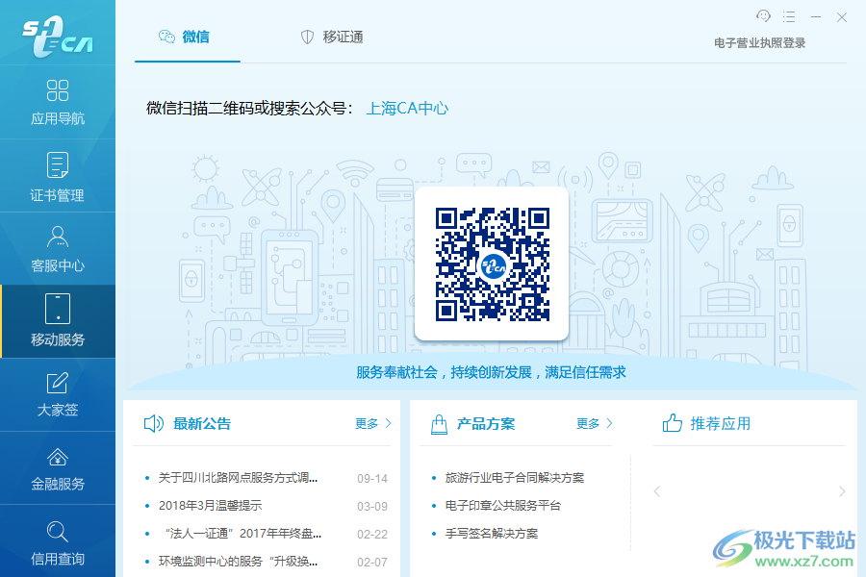The image size is (866, 577).
Task: Show previous recommended app arrow
Action: tap(656, 490)
